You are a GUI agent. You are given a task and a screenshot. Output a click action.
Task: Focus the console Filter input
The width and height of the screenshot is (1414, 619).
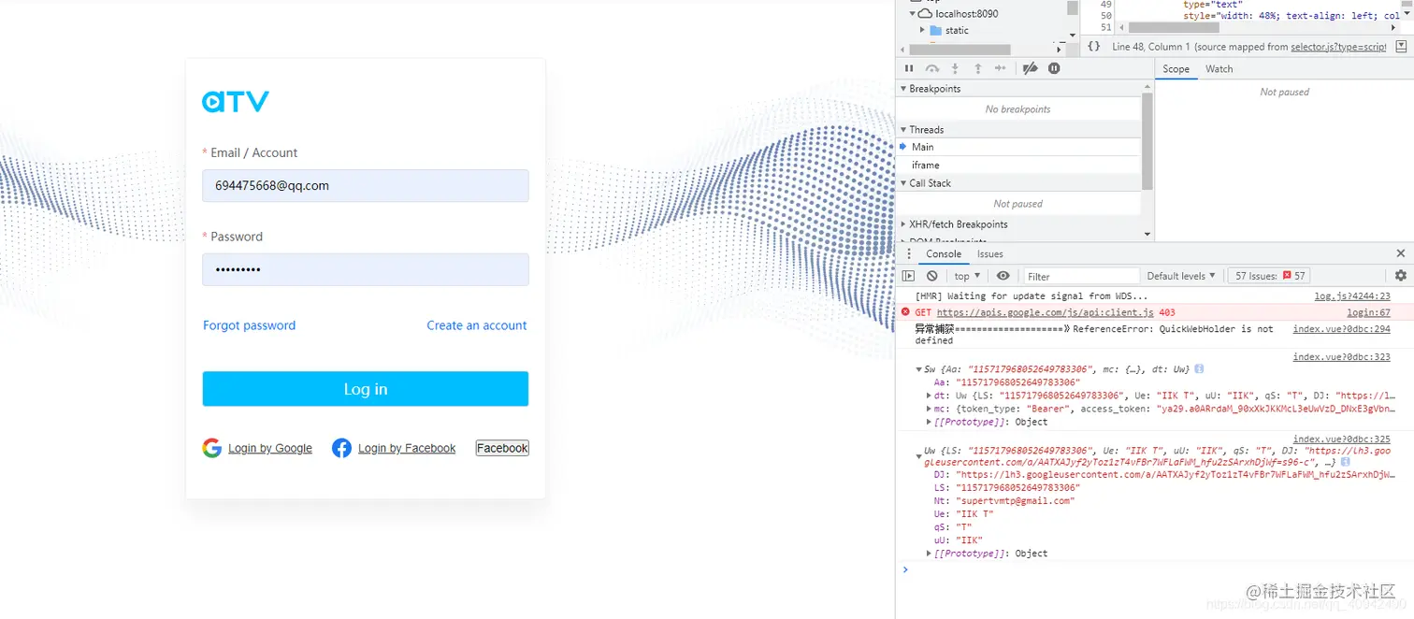coord(1081,276)
